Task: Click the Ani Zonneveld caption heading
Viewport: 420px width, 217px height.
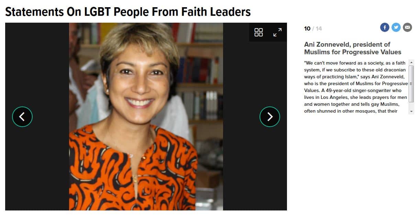Action: tap(353, 48)
